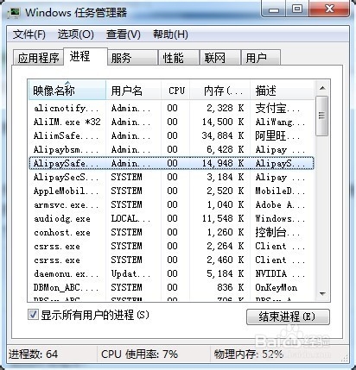Sort by 映像名称 column header

pyautogui.click(x=67, y=91)
